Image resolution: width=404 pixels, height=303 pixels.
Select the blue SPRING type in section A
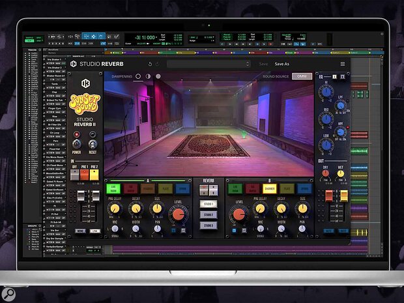182,189
